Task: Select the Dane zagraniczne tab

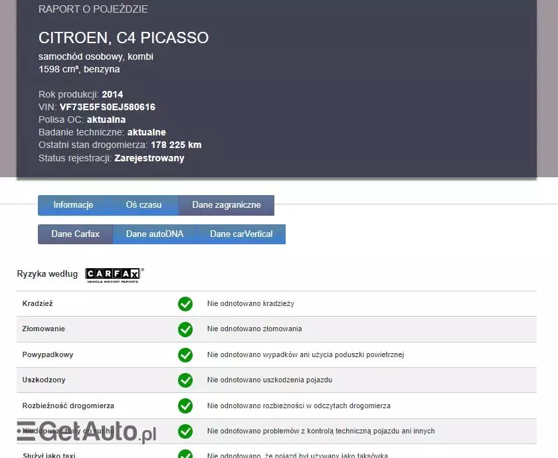Action: tap(226, 205)
